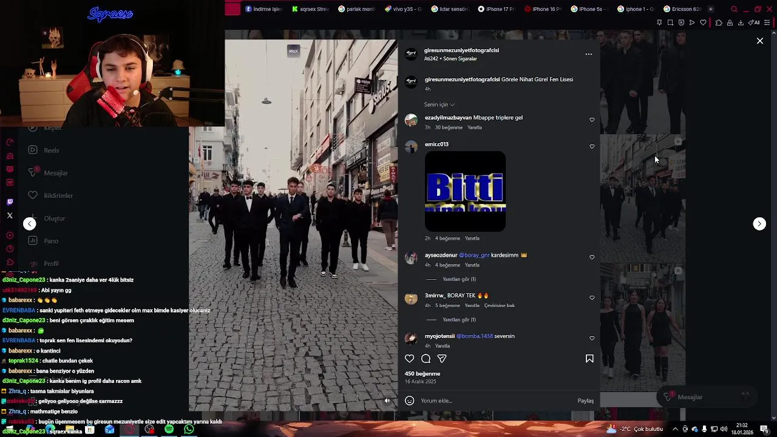The image size is (777, 437).
Task: Close the Instagram post viewer
Action: (x=759, y=41)
